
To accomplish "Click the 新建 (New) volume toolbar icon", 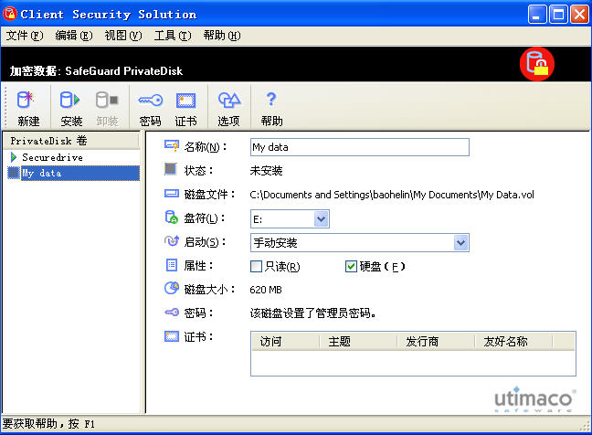I will point(26,100).
